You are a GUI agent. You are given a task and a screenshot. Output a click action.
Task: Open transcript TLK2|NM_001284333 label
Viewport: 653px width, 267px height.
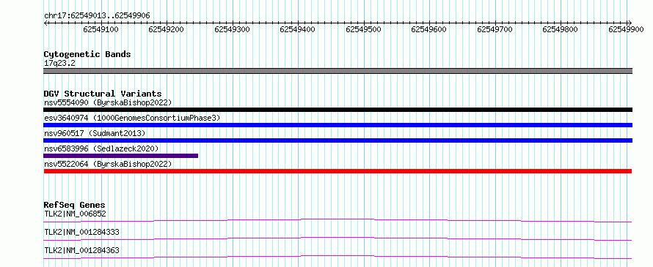[81, 232]
